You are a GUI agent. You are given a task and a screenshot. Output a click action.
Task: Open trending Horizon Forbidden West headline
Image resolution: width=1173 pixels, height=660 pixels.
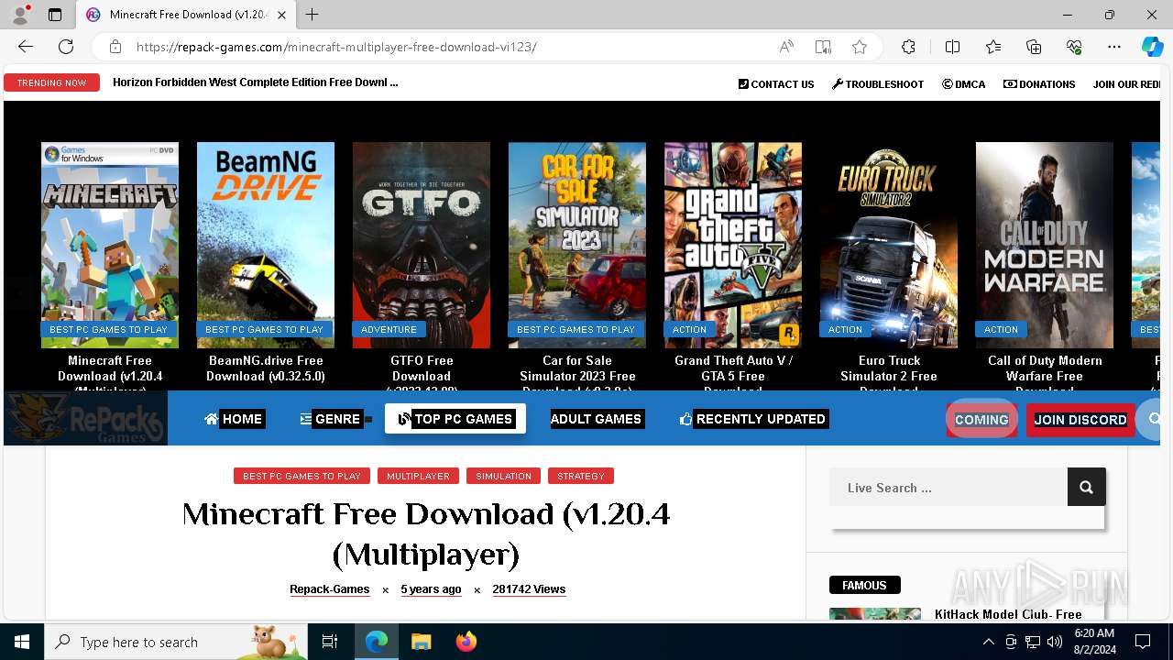pyautogui.click(x=256, y=82)
